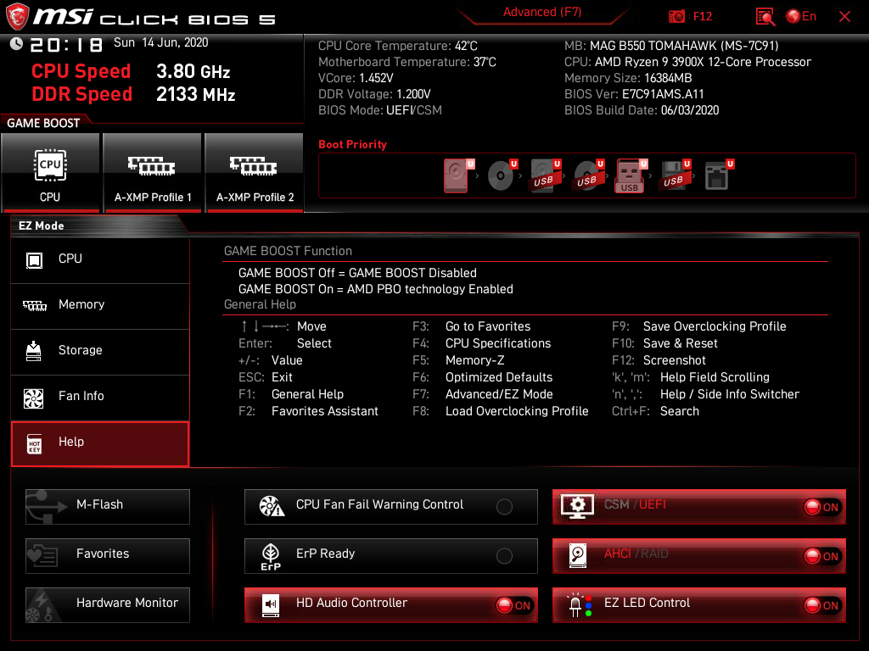The height and width of the screenshot is (651, 869).
Task: Select the USB key boot device icon
Action: coord(631,175)
